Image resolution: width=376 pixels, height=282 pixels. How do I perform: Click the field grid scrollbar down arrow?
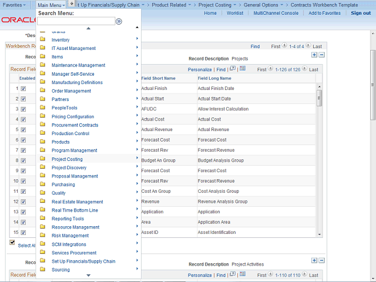(319, 234)
